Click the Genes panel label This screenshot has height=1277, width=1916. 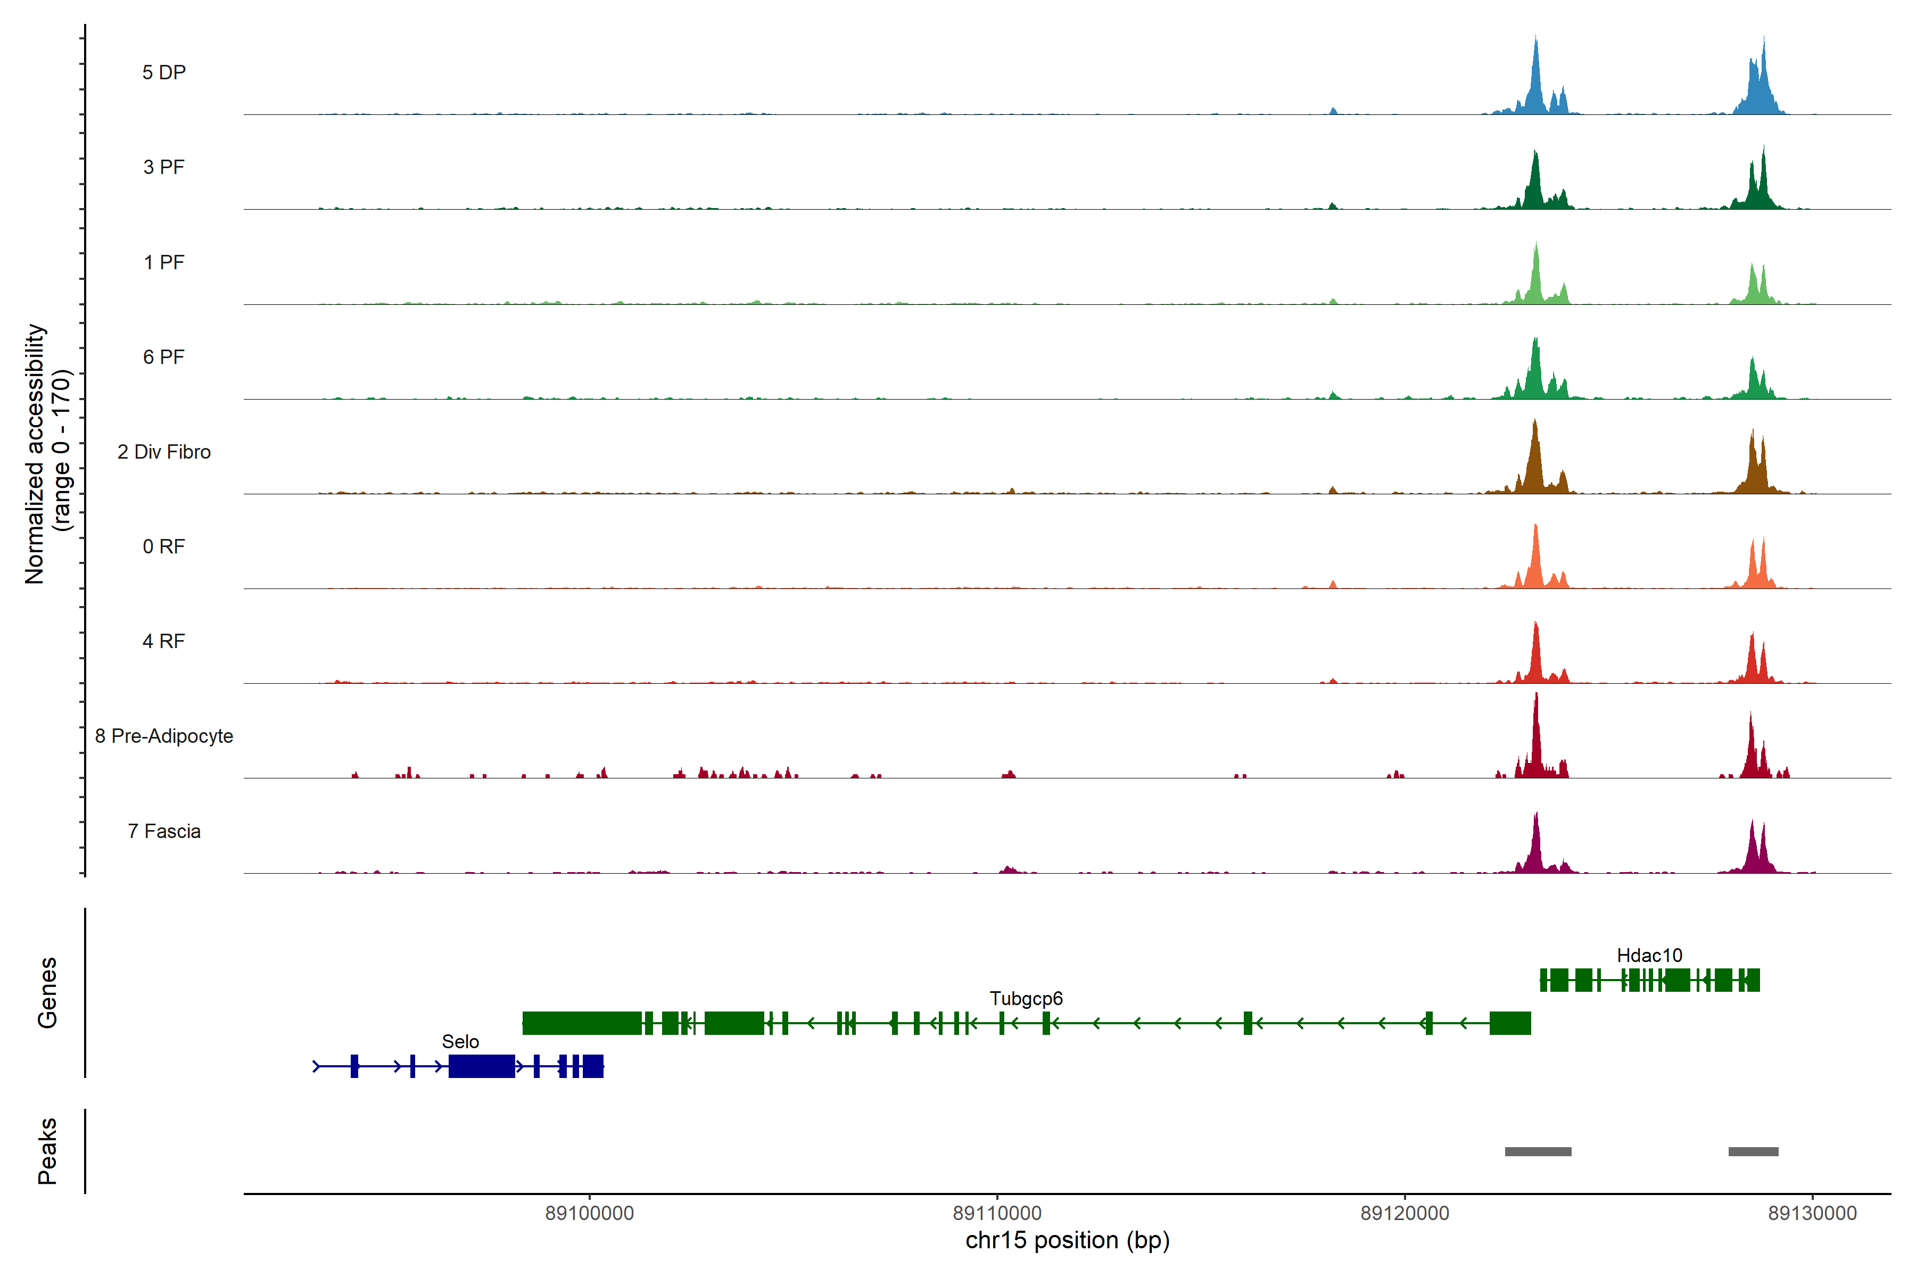click(47, 993)
